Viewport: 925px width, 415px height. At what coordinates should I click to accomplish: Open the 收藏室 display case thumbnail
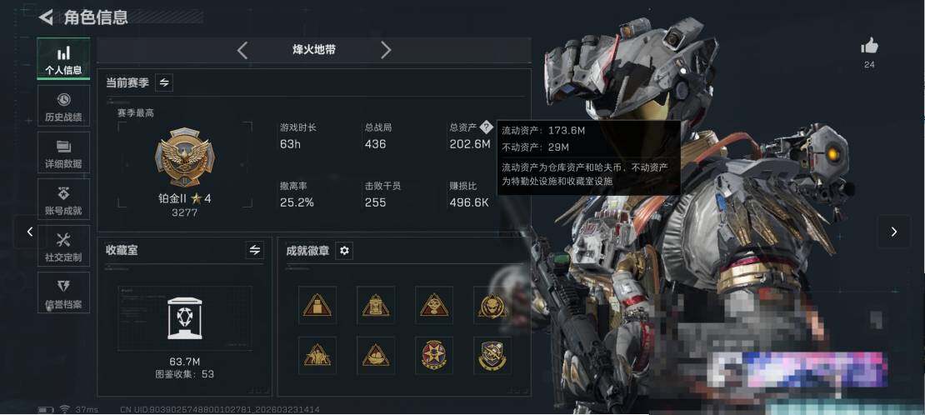pyautogui.click(x=185, y=318)
